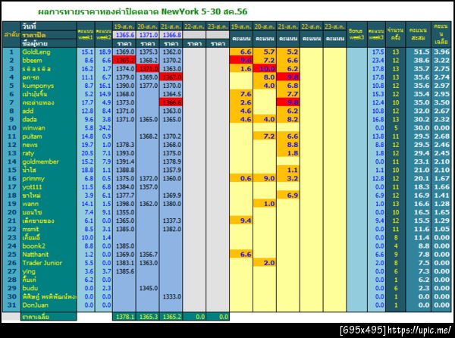This screenshot has height=338, width=455.
Task: Select news's week1 score 19.7
Action: [x=86, y=145]
